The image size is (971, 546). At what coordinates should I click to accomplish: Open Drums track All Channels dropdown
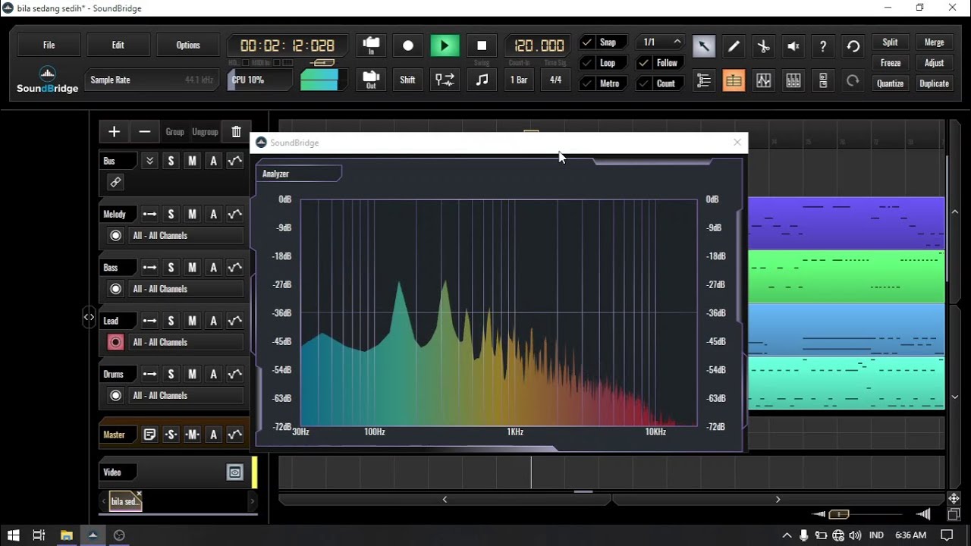186,395
